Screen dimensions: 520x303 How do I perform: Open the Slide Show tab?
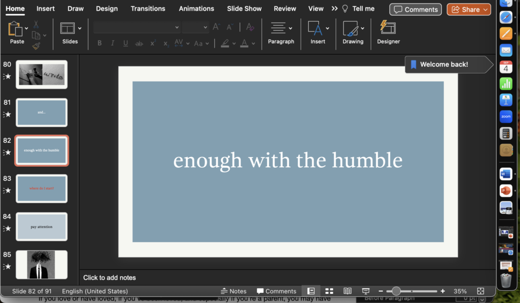(244, 9)
